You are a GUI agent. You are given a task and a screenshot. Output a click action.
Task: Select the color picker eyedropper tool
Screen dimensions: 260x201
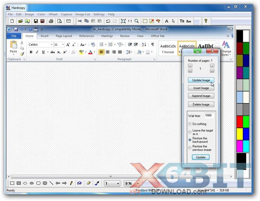pos(97,183)
